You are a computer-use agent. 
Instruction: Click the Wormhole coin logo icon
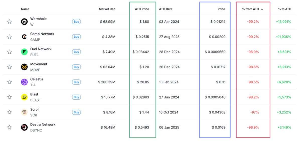click(x=24, y=22)
